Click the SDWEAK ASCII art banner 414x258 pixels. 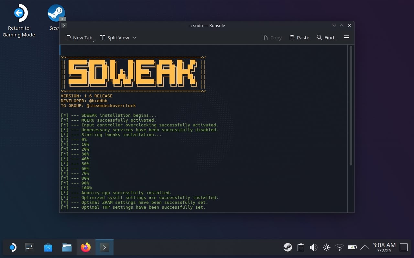[x=133, y=74]
